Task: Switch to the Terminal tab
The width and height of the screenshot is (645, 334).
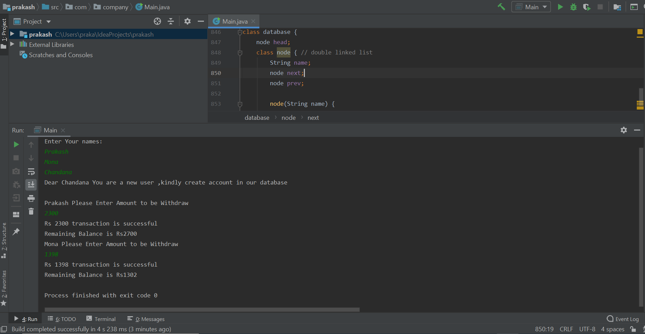Action: coord(101,319)
